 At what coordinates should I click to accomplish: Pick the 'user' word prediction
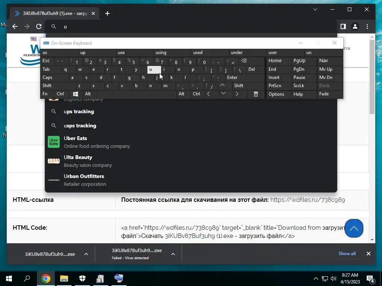[285, 53]
